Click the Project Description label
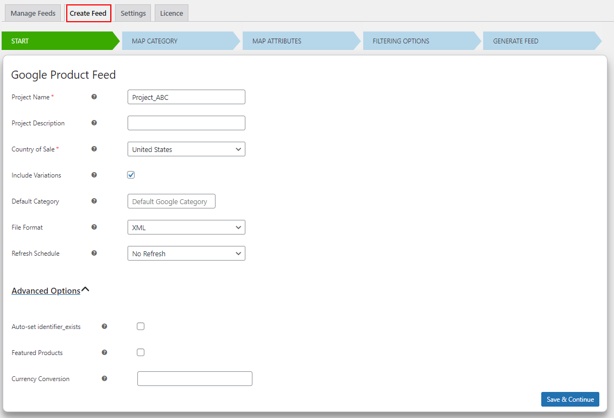Screen dimensions: 614x418 click(x=38, y=123)
